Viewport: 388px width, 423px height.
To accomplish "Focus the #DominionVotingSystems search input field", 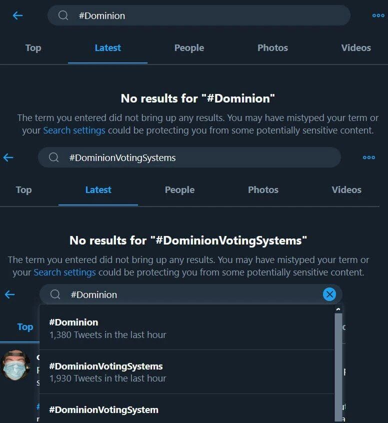I will (x=200, y=157).
